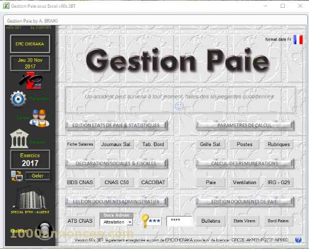Open Journaux Sal.
This screenshot has width=309, height=249.
[116, 144]
